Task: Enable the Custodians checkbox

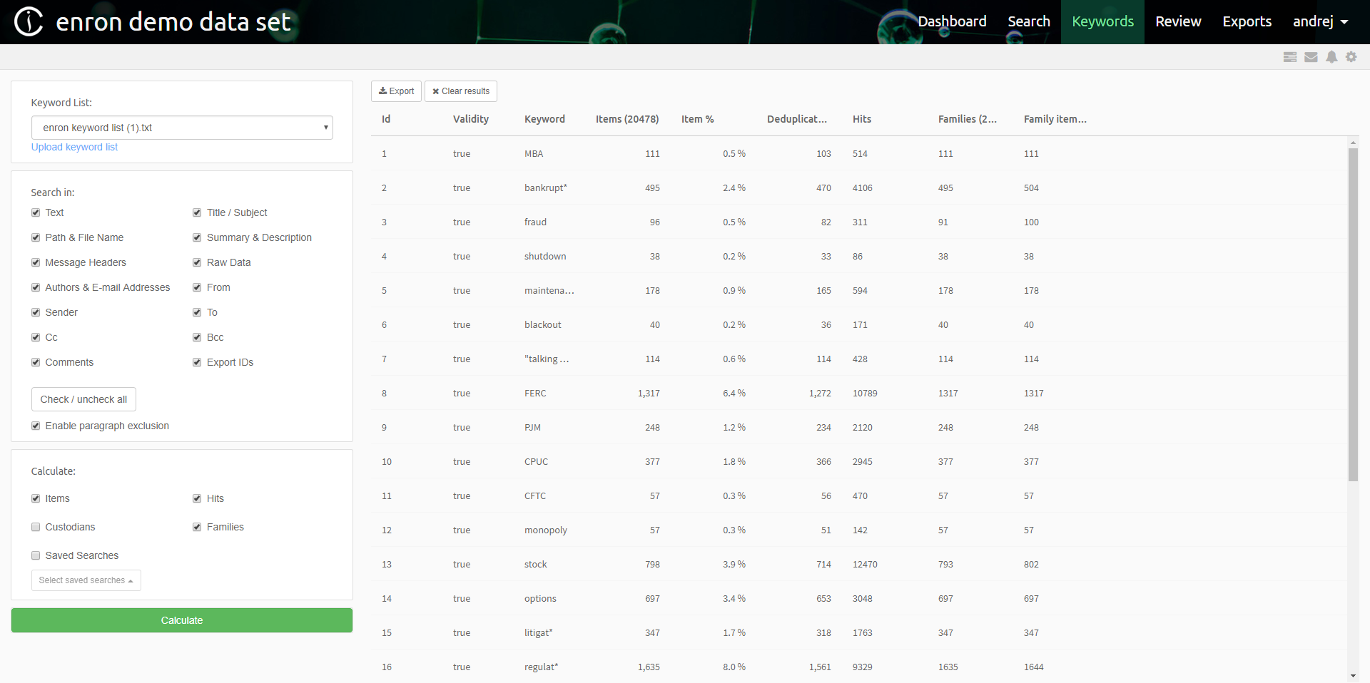Action: coord(36,527)
